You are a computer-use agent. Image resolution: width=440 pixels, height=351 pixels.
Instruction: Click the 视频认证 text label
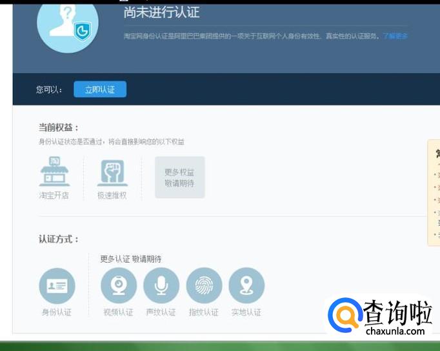pos(119,312)
